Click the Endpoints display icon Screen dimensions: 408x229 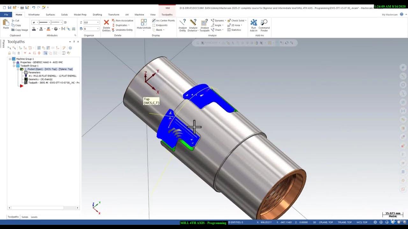click(x=154, y=25)
